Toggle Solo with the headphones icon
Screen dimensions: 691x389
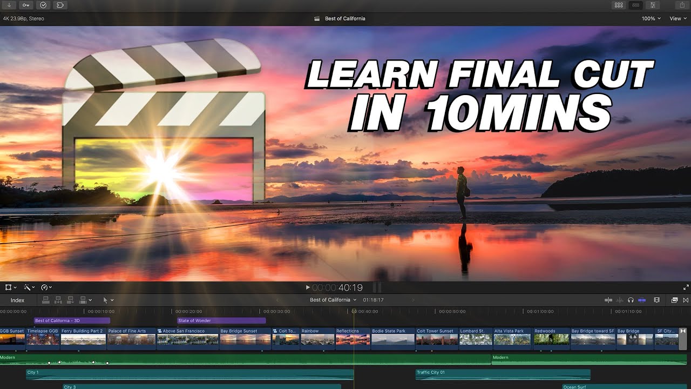click(631, 300)
